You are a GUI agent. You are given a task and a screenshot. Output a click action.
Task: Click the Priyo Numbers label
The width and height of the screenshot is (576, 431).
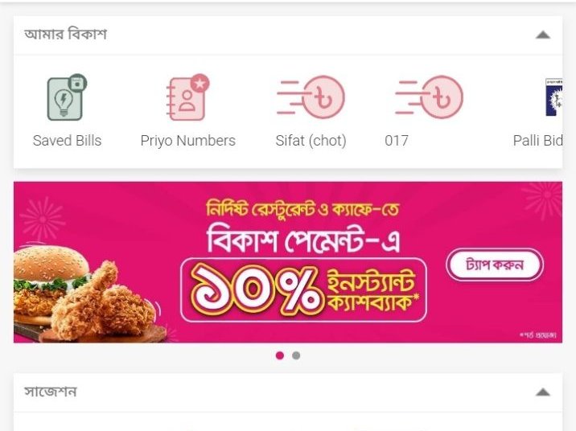pyautogui.click(x=187, y=141)
